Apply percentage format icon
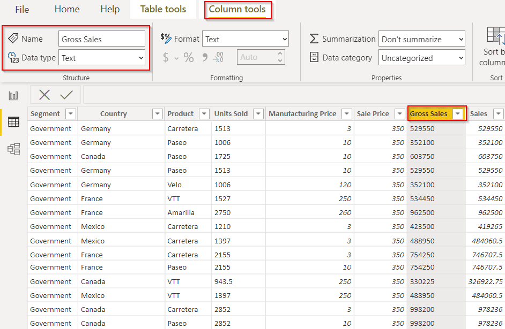505x329 pixels. (189, 57)
